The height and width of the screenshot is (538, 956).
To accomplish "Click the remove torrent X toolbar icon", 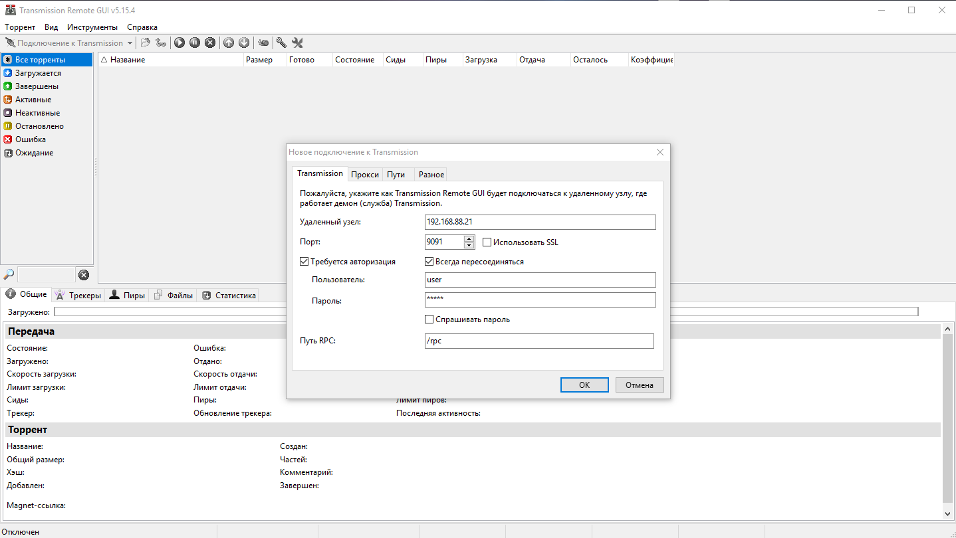I will (x=210, y=43).
